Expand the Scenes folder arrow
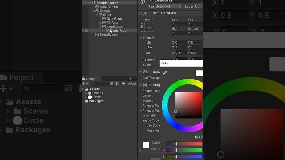The height and width of the screenshot is (160, 285). click(x=86, y=93)
